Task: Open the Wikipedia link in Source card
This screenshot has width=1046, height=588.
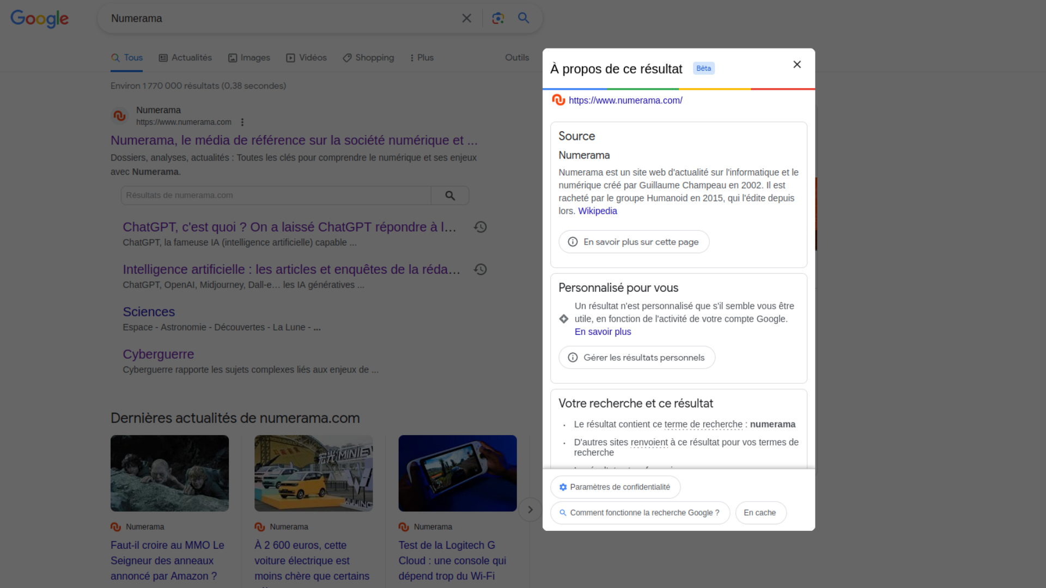Action: tap(598, 211)
